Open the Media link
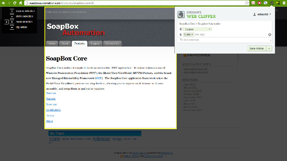Screen dimensions: 287x161 [x=49, y=121]
